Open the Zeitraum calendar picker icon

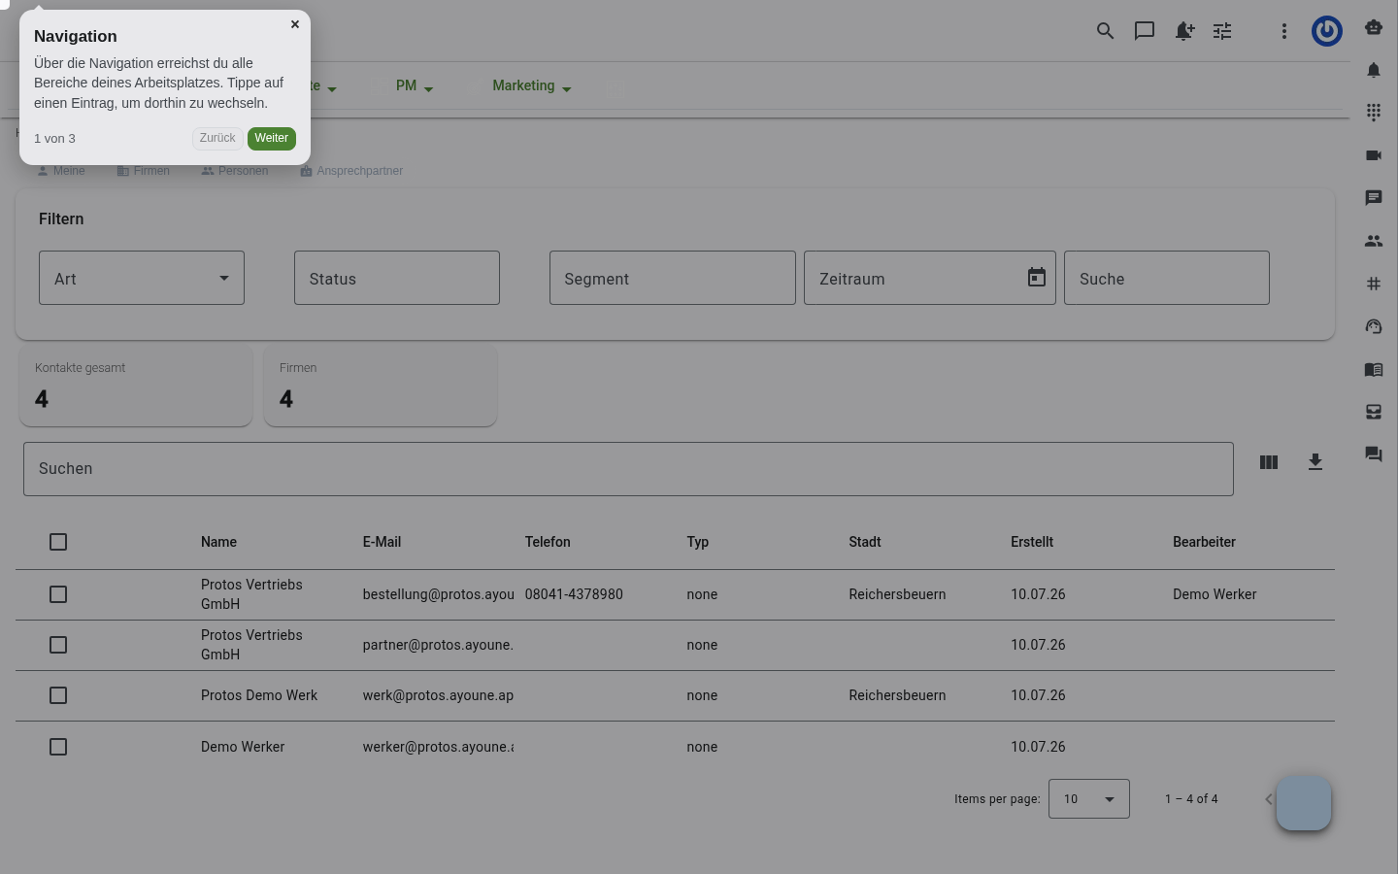point(1037,278)
